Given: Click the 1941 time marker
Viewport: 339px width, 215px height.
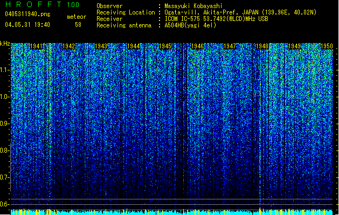Looking at the screenshot, I should (x=36, y=46).
